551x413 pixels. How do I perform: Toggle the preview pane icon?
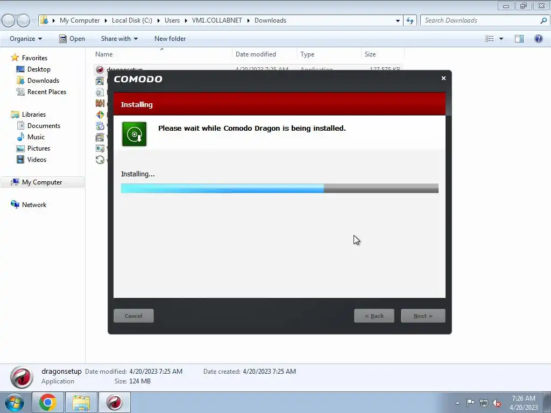[519, 39]
